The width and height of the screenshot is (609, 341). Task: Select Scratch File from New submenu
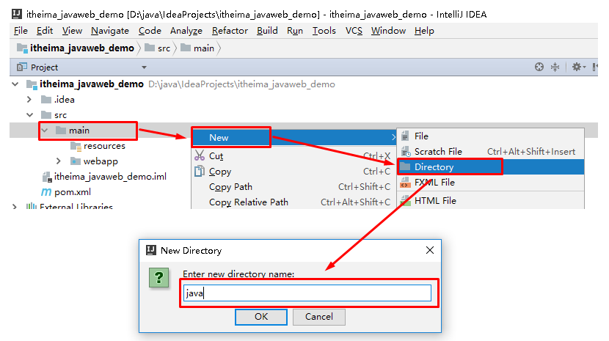click(x=491, y=152)
